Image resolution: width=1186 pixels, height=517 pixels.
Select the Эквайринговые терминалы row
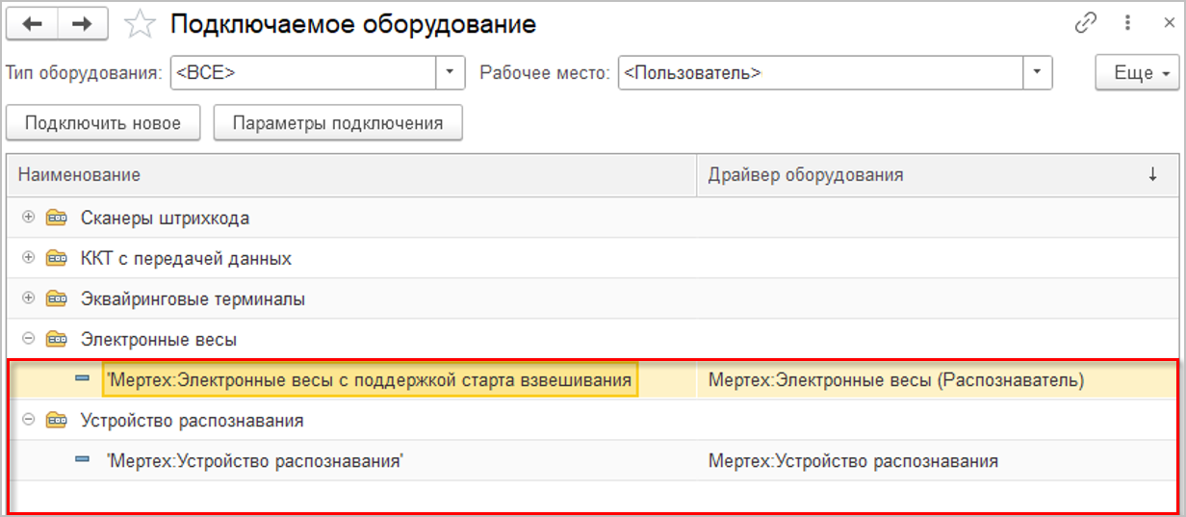click(593, 298)
